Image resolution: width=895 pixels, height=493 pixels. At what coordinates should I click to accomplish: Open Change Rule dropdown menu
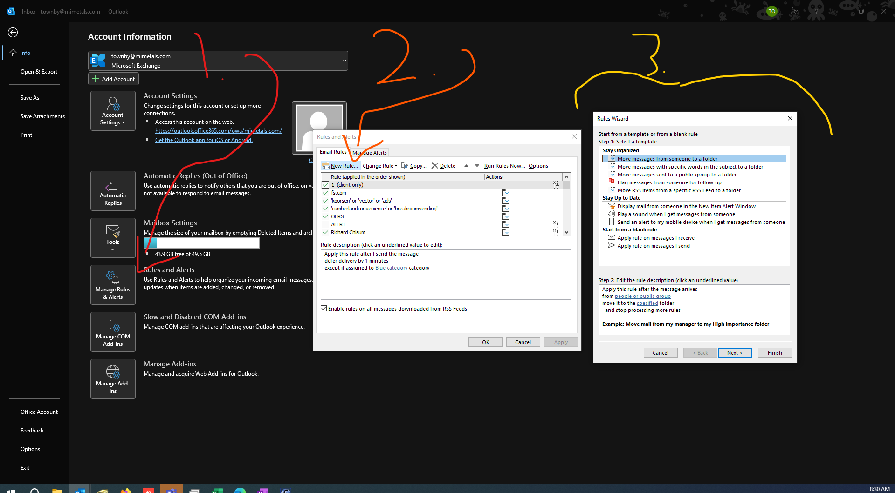380,166
